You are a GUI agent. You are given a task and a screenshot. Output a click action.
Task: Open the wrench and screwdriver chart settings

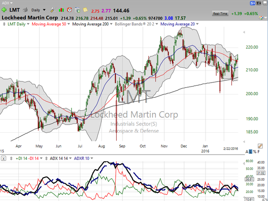(x=53, y=10)
